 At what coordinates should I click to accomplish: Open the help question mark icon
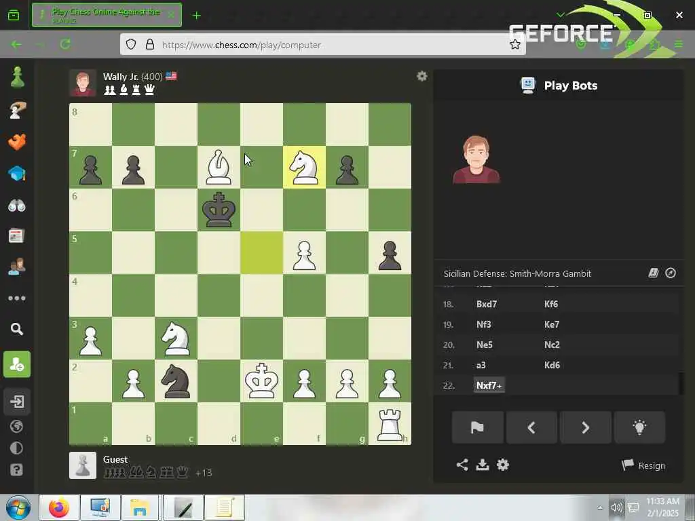click(16, 469)
